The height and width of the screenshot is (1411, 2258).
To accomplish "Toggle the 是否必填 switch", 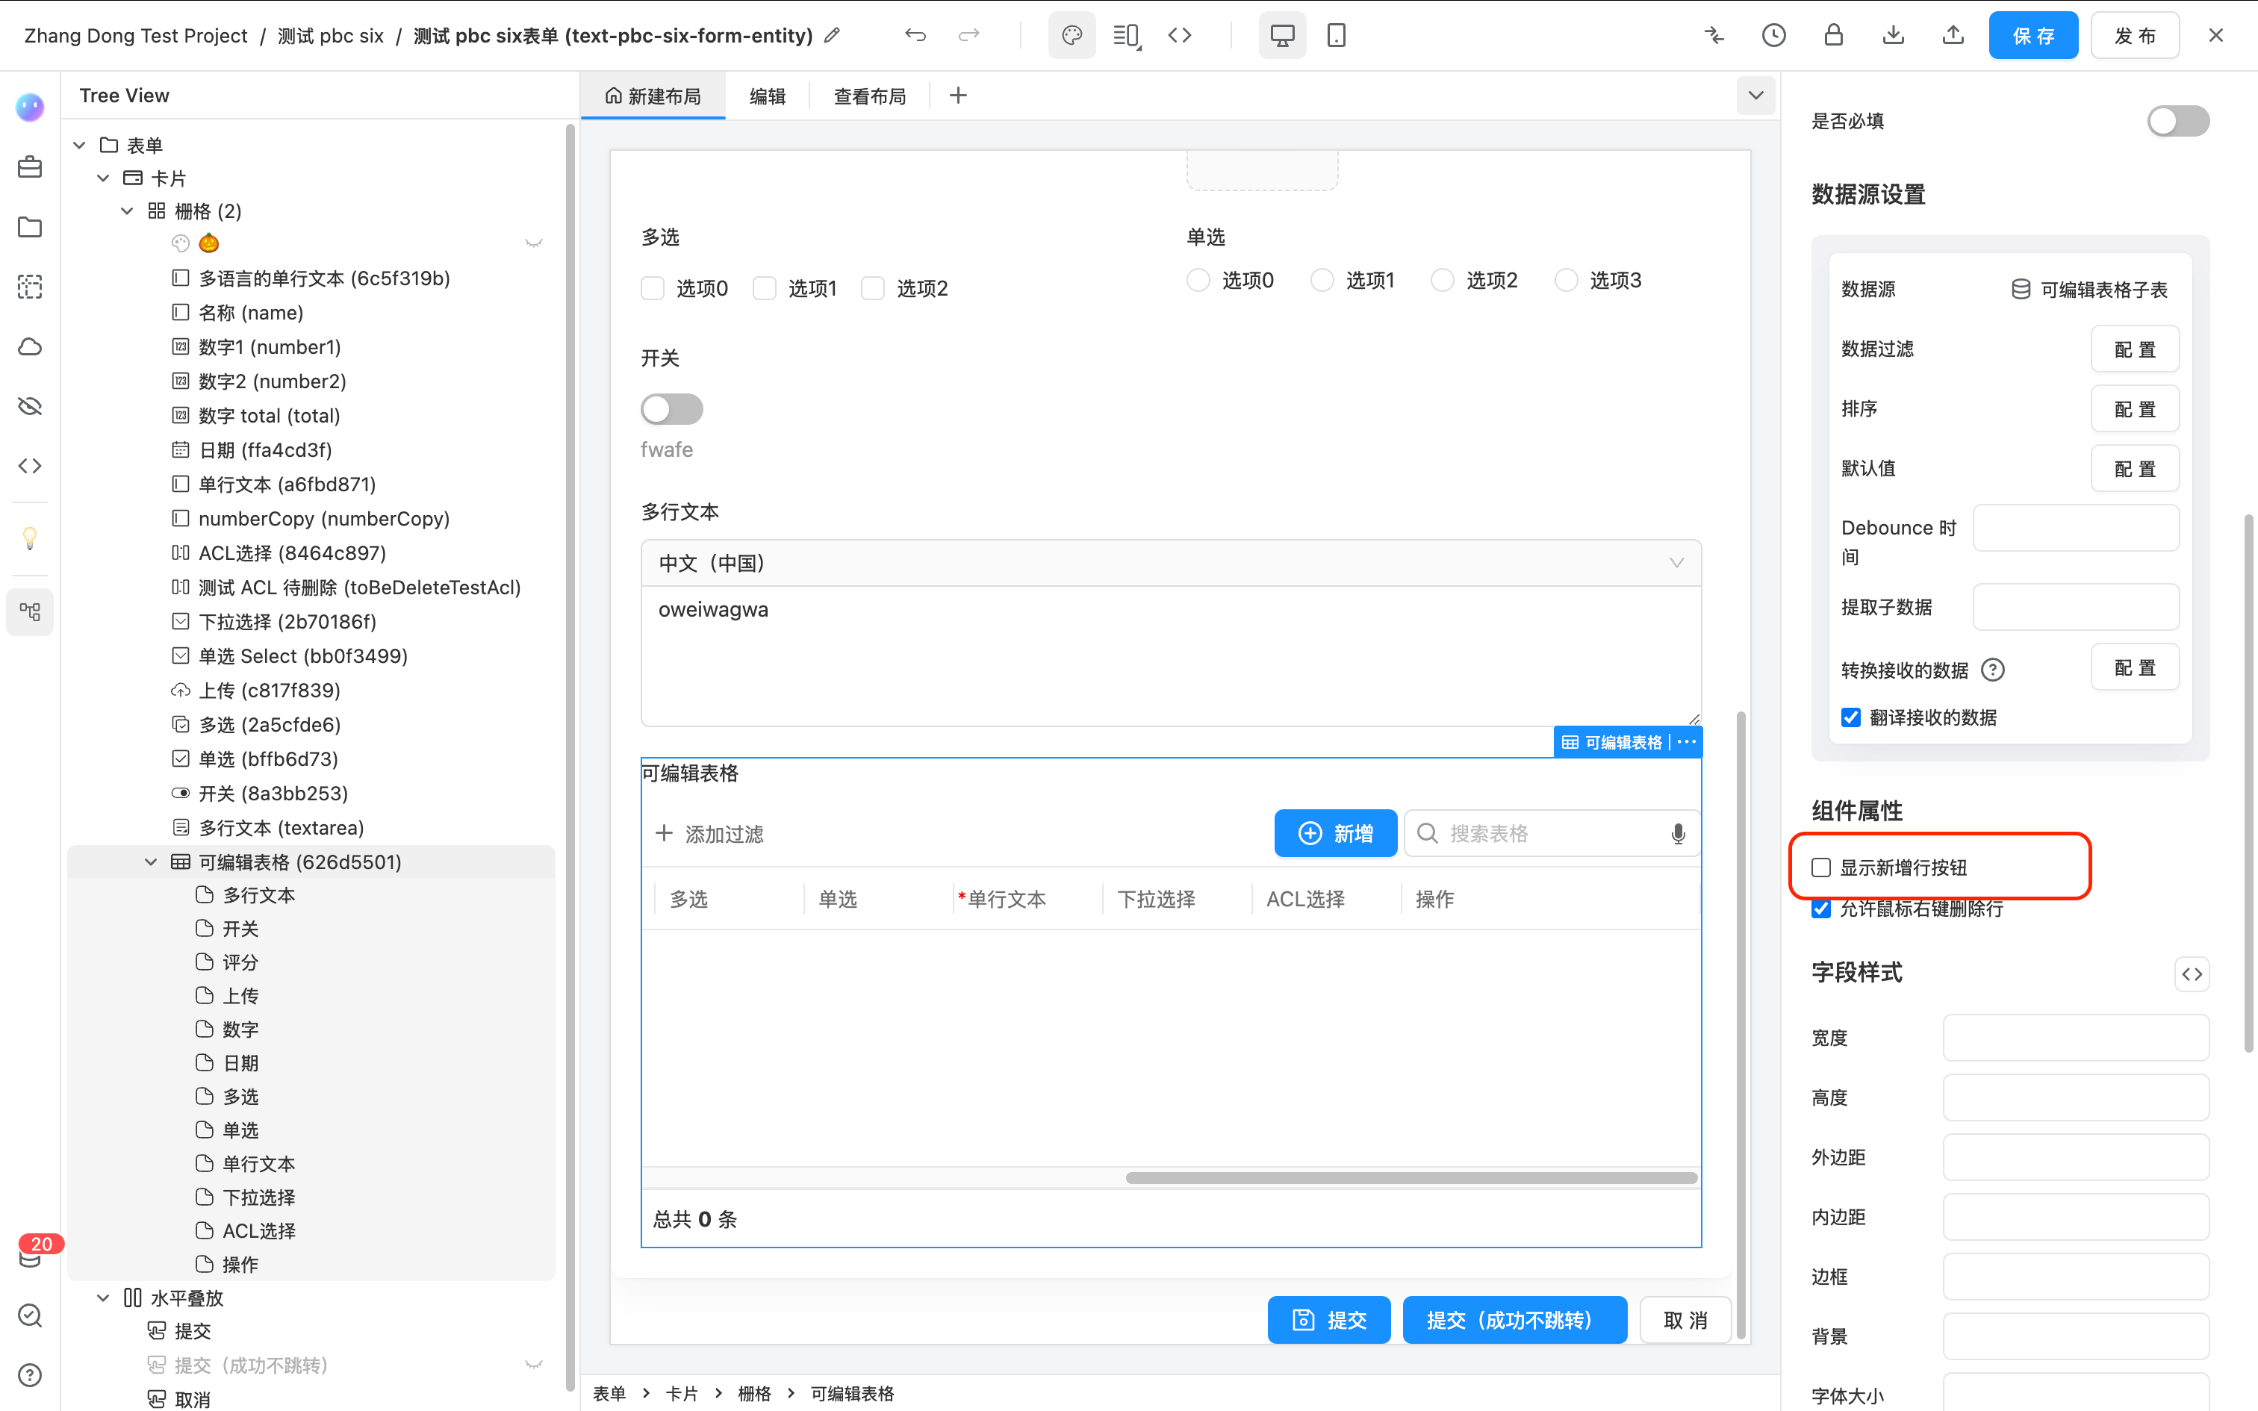I will click(x=2178, y=121).
